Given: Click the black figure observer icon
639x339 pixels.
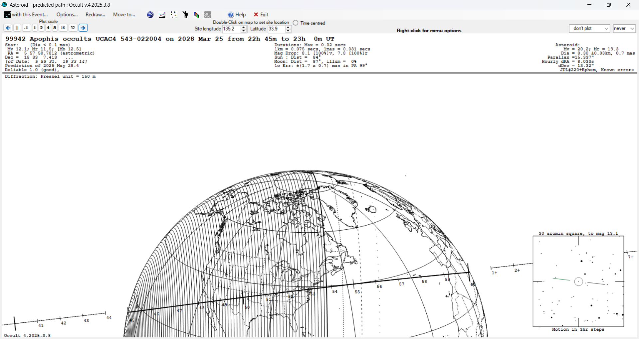Looking at the screenshot, I should (185, 15).
